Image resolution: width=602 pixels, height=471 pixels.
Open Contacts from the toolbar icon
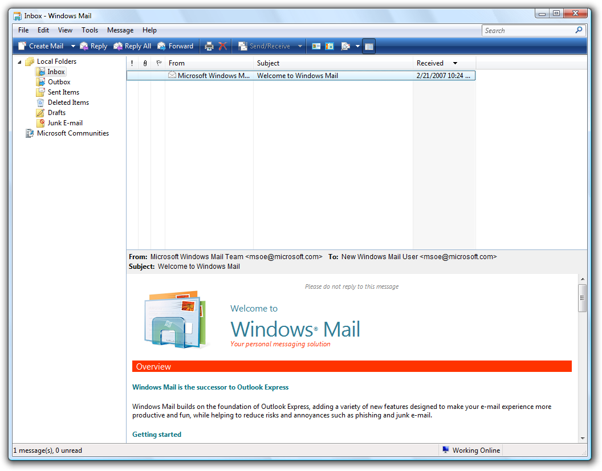point(316,46)
